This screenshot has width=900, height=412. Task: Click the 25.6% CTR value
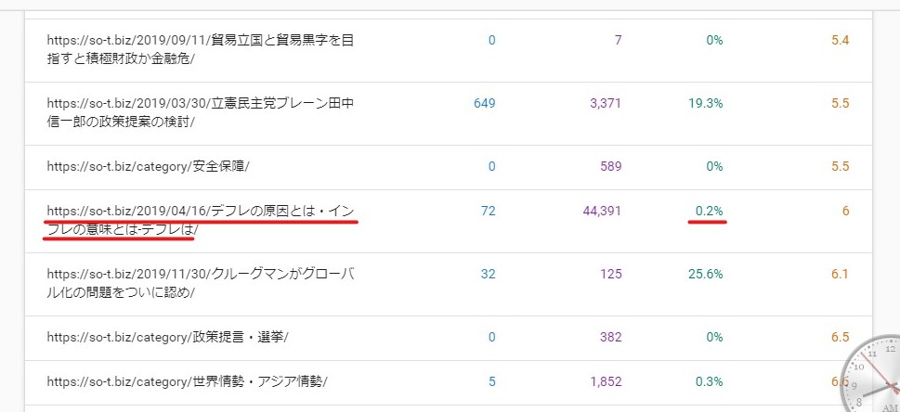click(706, 275)
